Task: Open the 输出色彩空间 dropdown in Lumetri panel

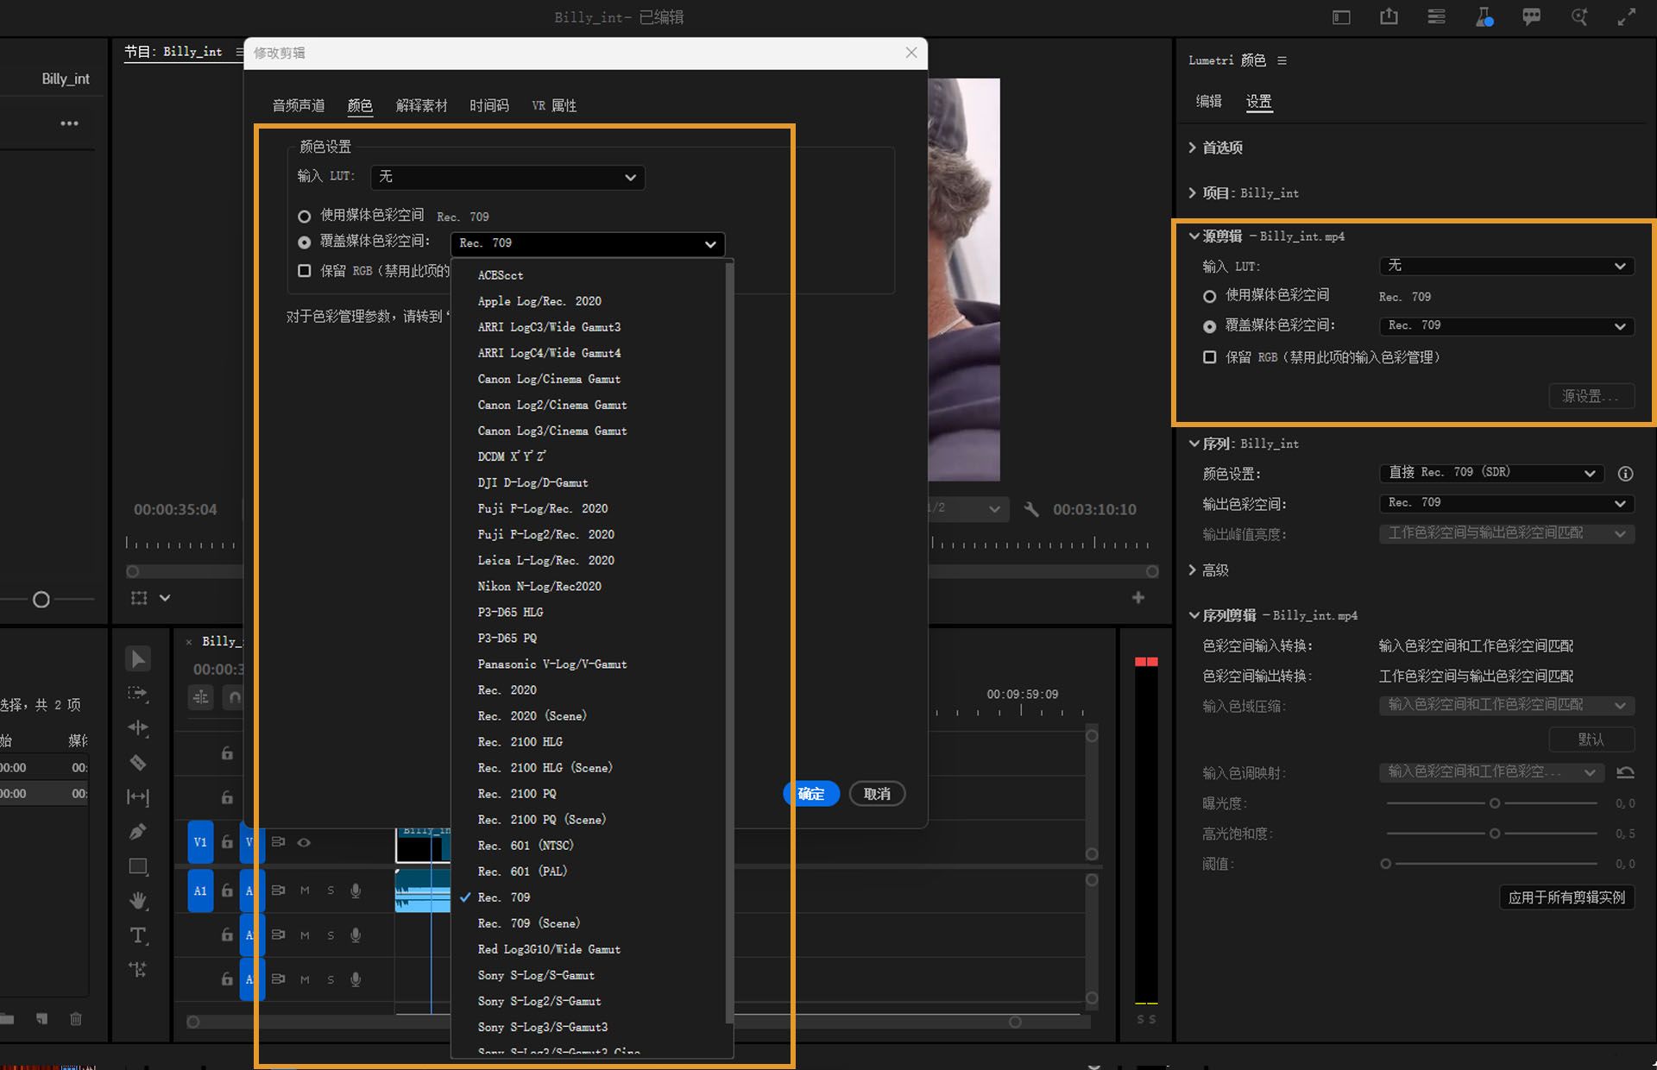Action: pos(1505,503)
